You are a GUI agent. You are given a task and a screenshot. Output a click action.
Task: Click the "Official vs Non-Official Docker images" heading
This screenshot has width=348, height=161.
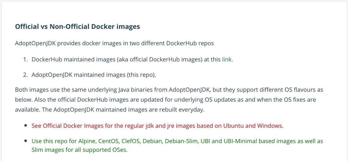77,27
